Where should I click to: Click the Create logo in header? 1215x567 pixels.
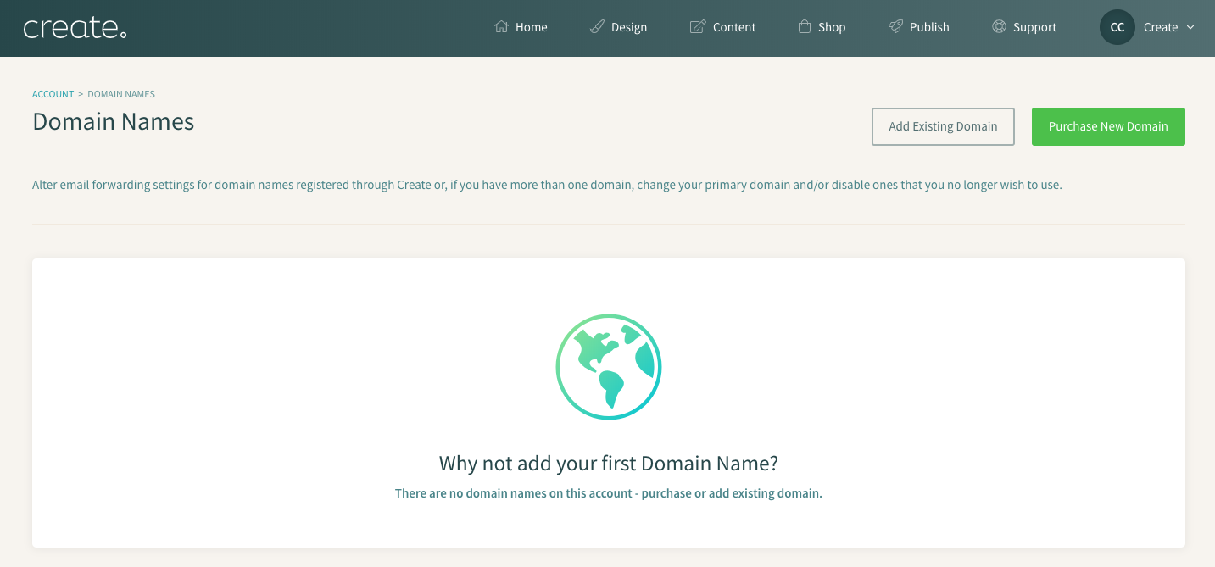pyautogui.click(x=75, y=28)
